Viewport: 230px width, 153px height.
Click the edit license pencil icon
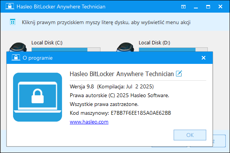tap(179, 73)
